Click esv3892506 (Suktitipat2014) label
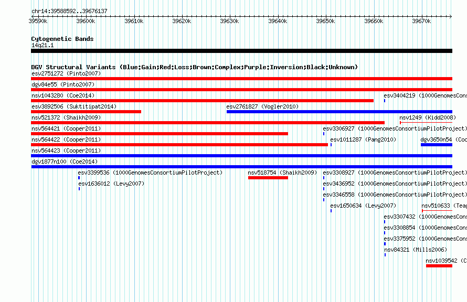Viewport: 467px width, 302px height. click(x=74, y=106)
